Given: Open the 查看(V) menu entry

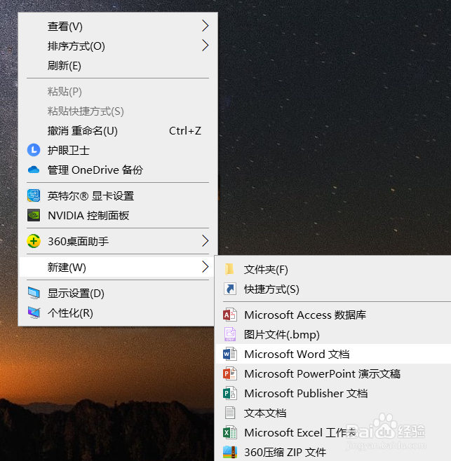Looking at the screenshot, I should pos(118,26).
